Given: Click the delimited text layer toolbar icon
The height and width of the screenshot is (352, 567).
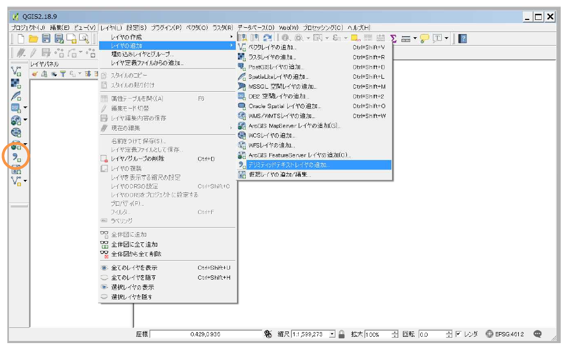Looking at the screenshot, I should click(16, 156).
